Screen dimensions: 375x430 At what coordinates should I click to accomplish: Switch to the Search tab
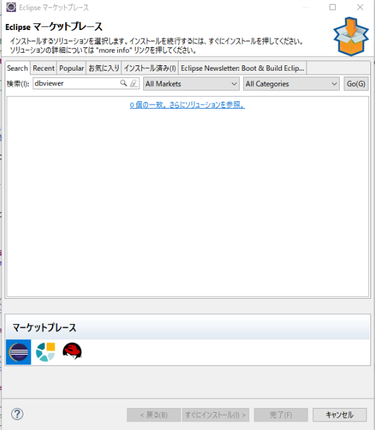click(x=17, y=68)
